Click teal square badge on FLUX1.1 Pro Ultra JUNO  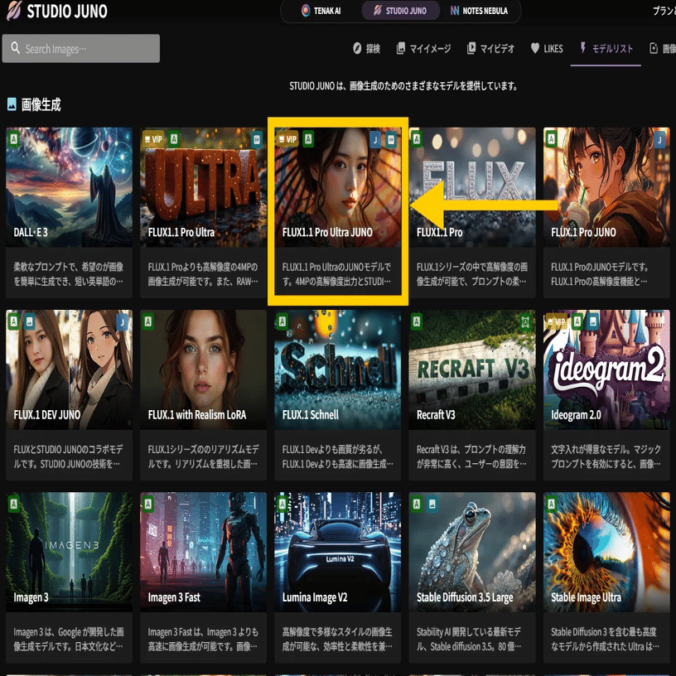[x=390, y=139]
